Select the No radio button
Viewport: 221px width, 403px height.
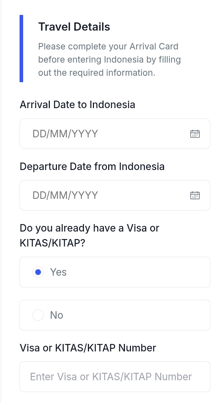pos(38,315)
